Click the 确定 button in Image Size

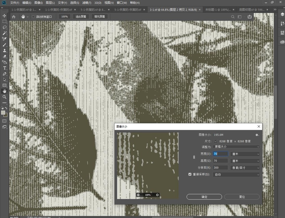pyautogui.click(x=204, y=197)
